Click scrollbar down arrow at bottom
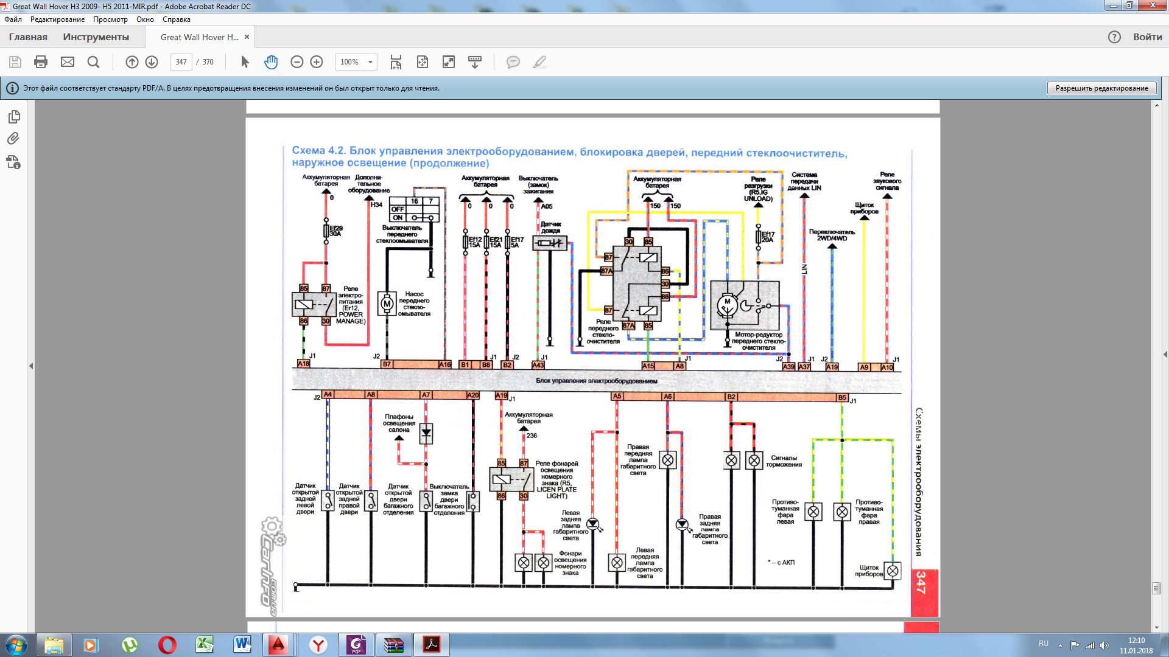 [1156, 628]
